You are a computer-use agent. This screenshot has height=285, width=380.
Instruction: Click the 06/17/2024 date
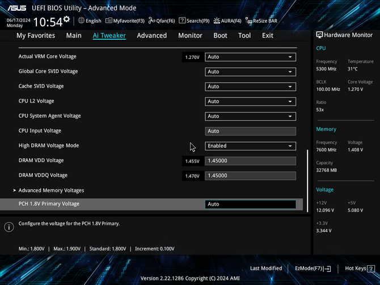[18, 20]
